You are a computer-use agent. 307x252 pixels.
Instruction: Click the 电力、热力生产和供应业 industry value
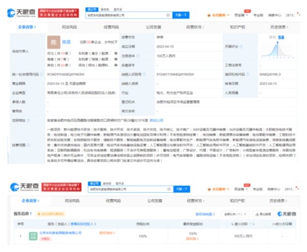174,93
